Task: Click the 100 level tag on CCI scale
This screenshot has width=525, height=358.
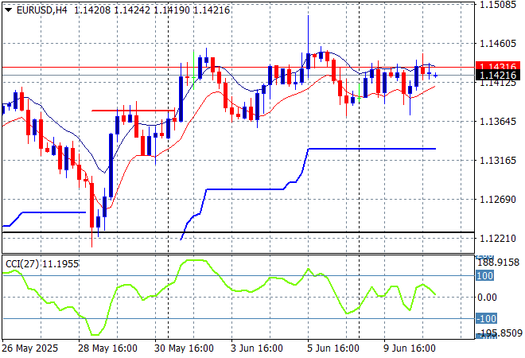Action: 484,276
